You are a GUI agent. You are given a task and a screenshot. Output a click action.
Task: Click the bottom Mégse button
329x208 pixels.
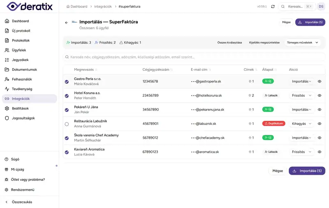pyautogui.click(x=278, y=171)
